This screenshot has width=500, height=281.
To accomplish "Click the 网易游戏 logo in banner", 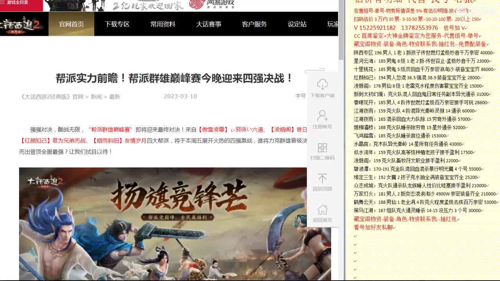I will pos(212,5).
